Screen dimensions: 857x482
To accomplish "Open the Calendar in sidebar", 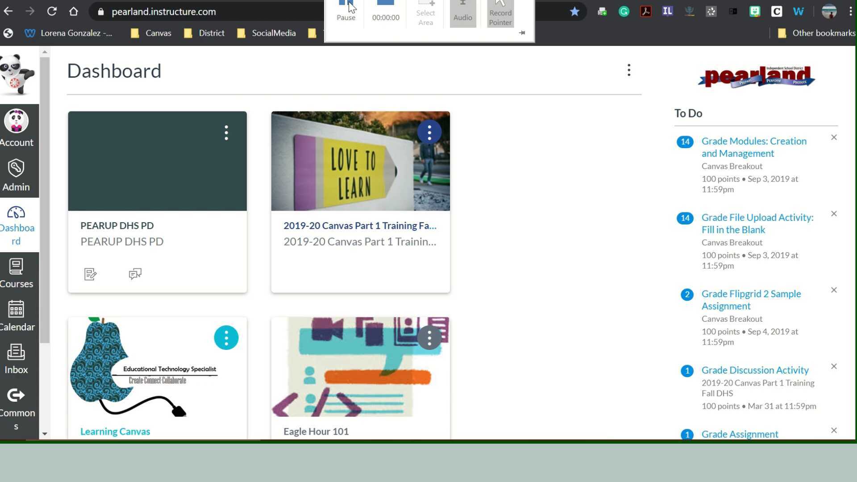I will 17,316.
